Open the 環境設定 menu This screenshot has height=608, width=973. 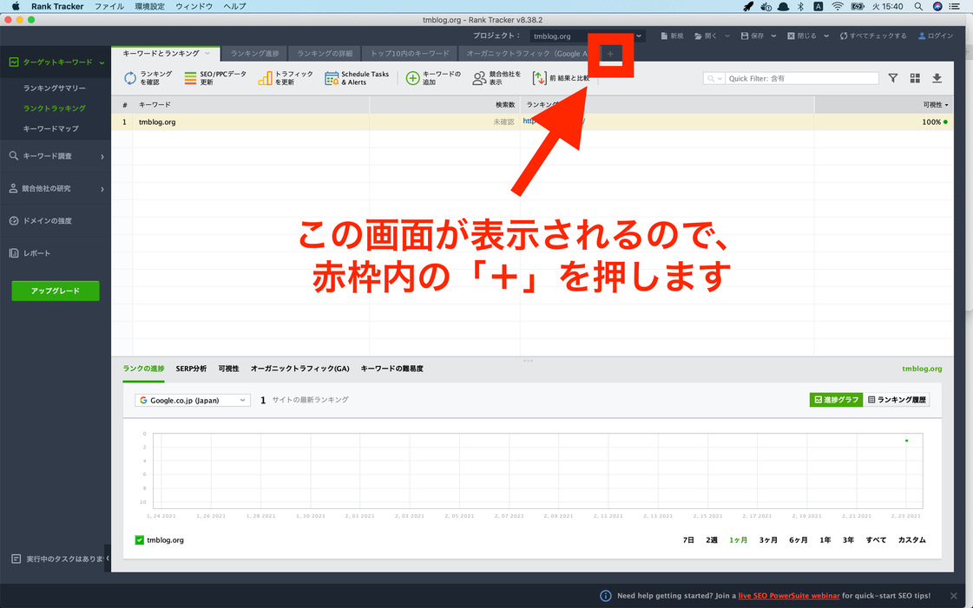point(149,6)
